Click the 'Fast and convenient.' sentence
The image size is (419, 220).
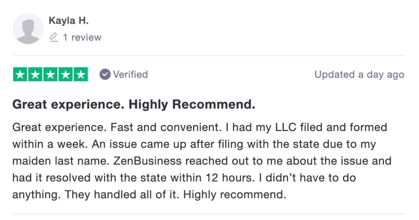click(166, 127)
